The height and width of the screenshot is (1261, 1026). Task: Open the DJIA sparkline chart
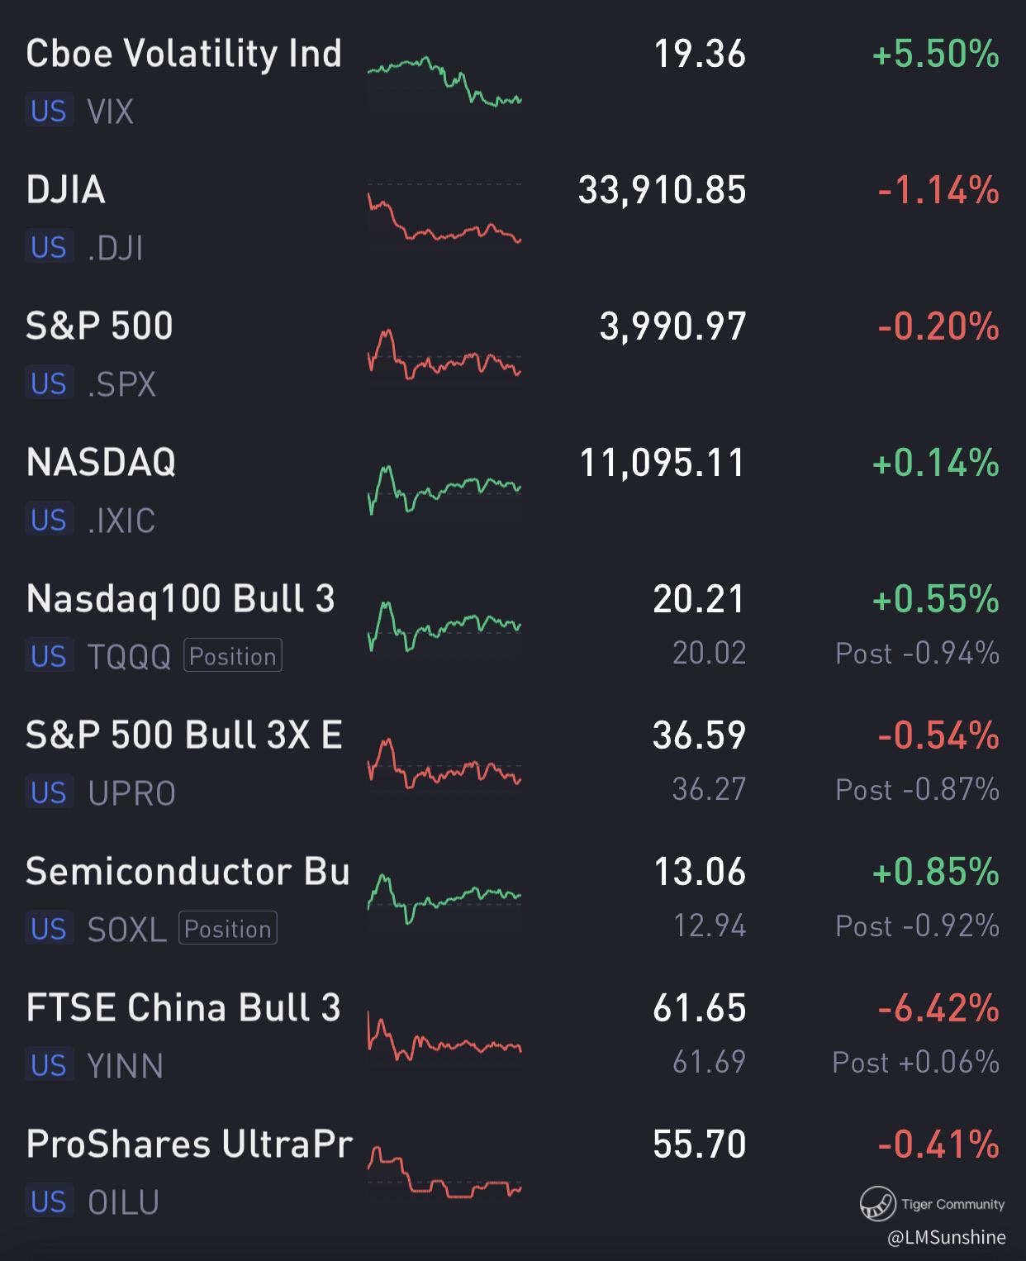pos(444,217)
